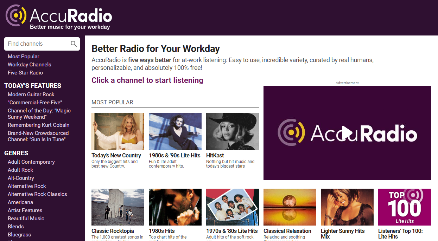
Task: Open HitKast title link
Action: tap(215, 155)
